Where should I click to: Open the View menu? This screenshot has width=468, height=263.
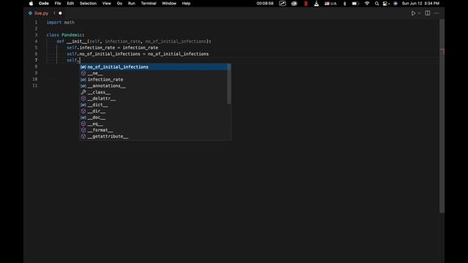pyautogui.click(x=107, y=4)
